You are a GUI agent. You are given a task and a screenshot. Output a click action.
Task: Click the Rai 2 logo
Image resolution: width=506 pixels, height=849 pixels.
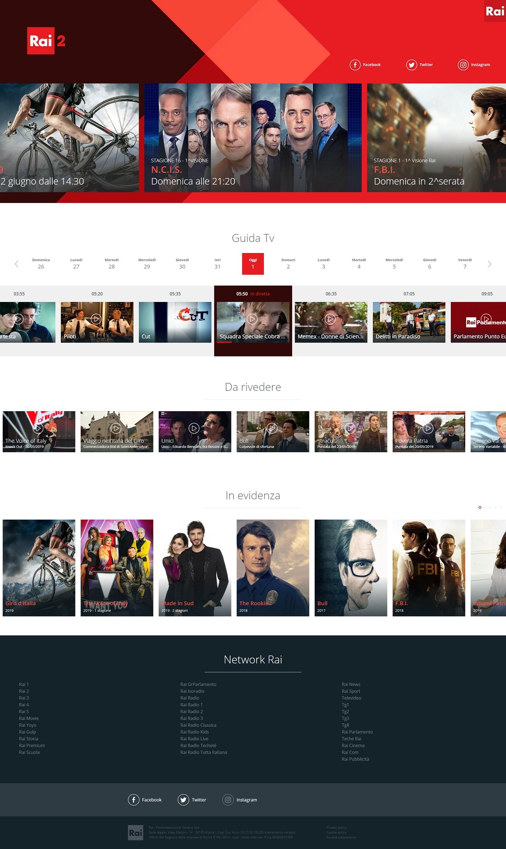46,41
